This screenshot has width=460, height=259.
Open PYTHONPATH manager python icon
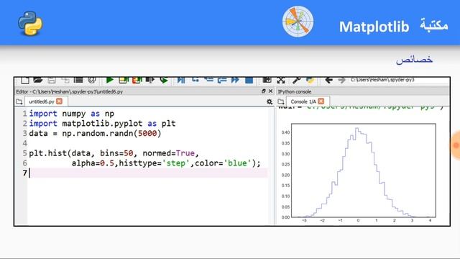(310, 80)
